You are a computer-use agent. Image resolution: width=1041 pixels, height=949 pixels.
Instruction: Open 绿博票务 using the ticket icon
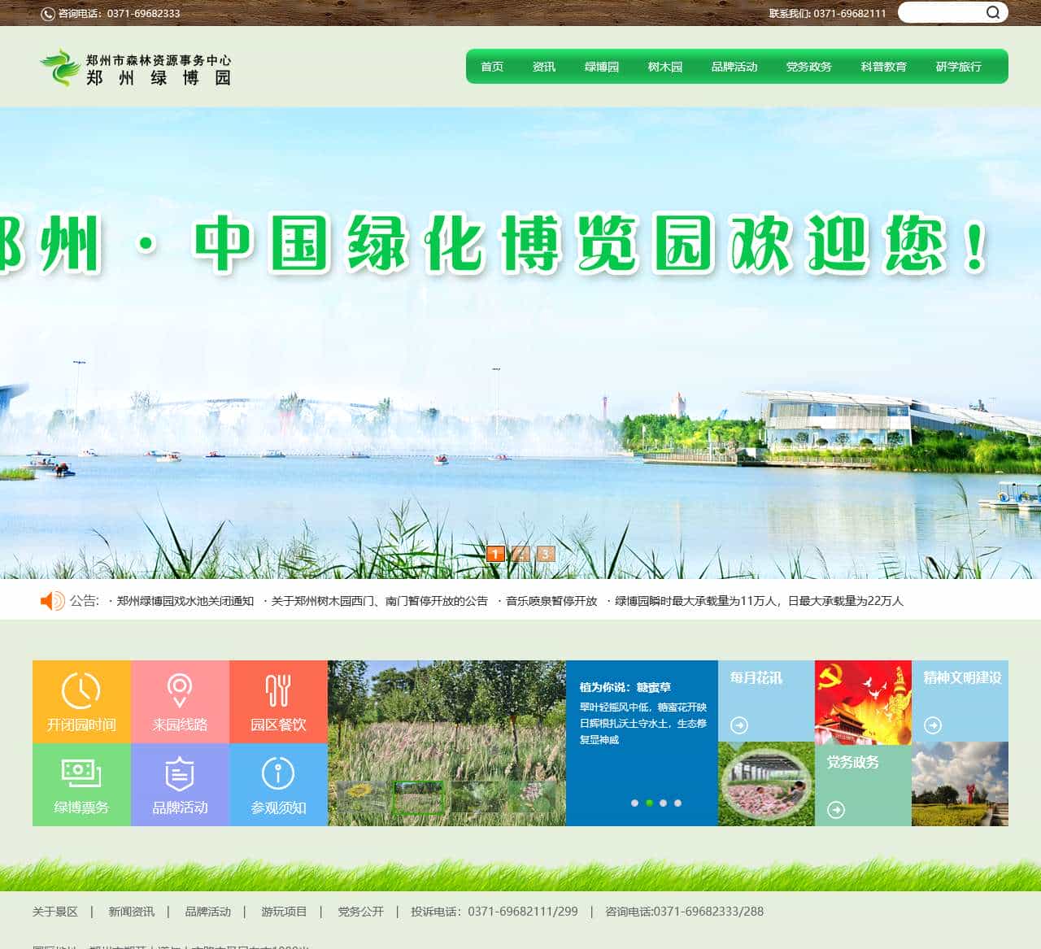click(x=81, y=775)
